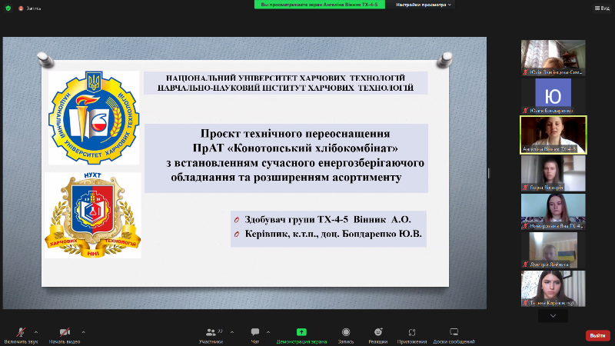This screenshot has width=615, height=346.
Task: Select the topmost Юлія participant video tile
Action: pos(553,58)
